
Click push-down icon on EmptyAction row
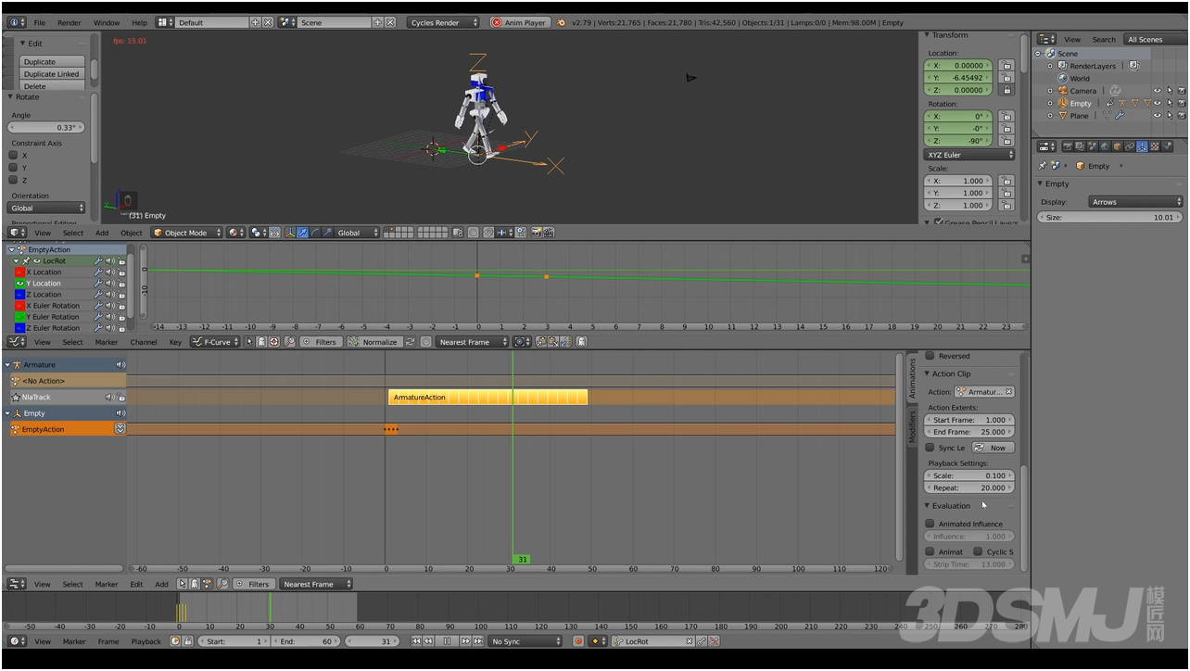coord(120,428)
